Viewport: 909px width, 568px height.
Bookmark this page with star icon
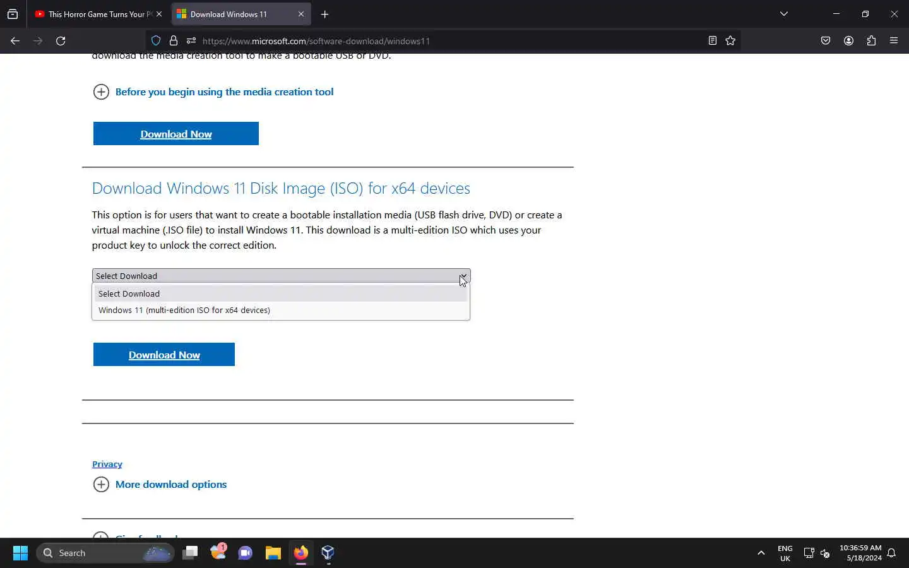(730, 41)
